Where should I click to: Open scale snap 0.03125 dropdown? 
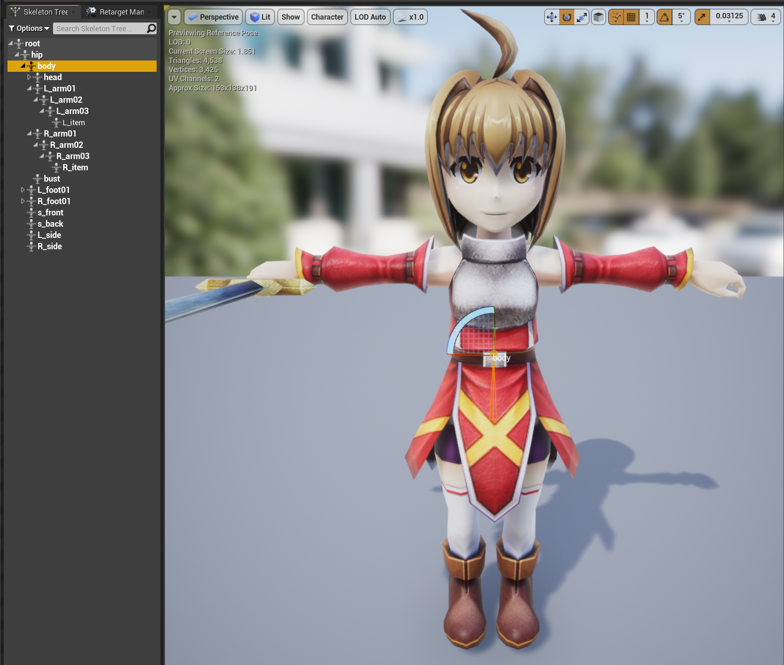point(729,17)
